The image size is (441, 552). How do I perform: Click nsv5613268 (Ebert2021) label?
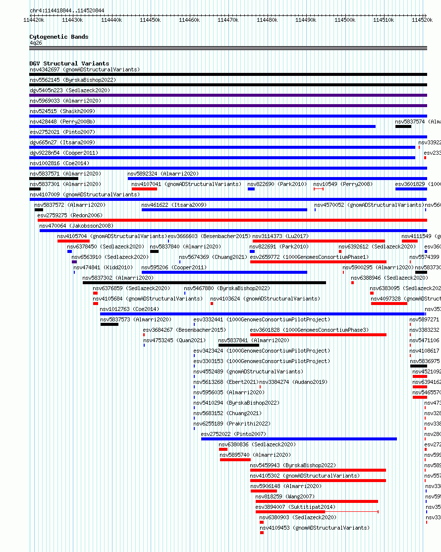(x=226, y=382)
